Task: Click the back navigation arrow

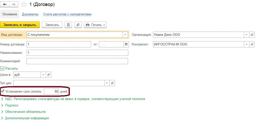Action: point(5,4)
